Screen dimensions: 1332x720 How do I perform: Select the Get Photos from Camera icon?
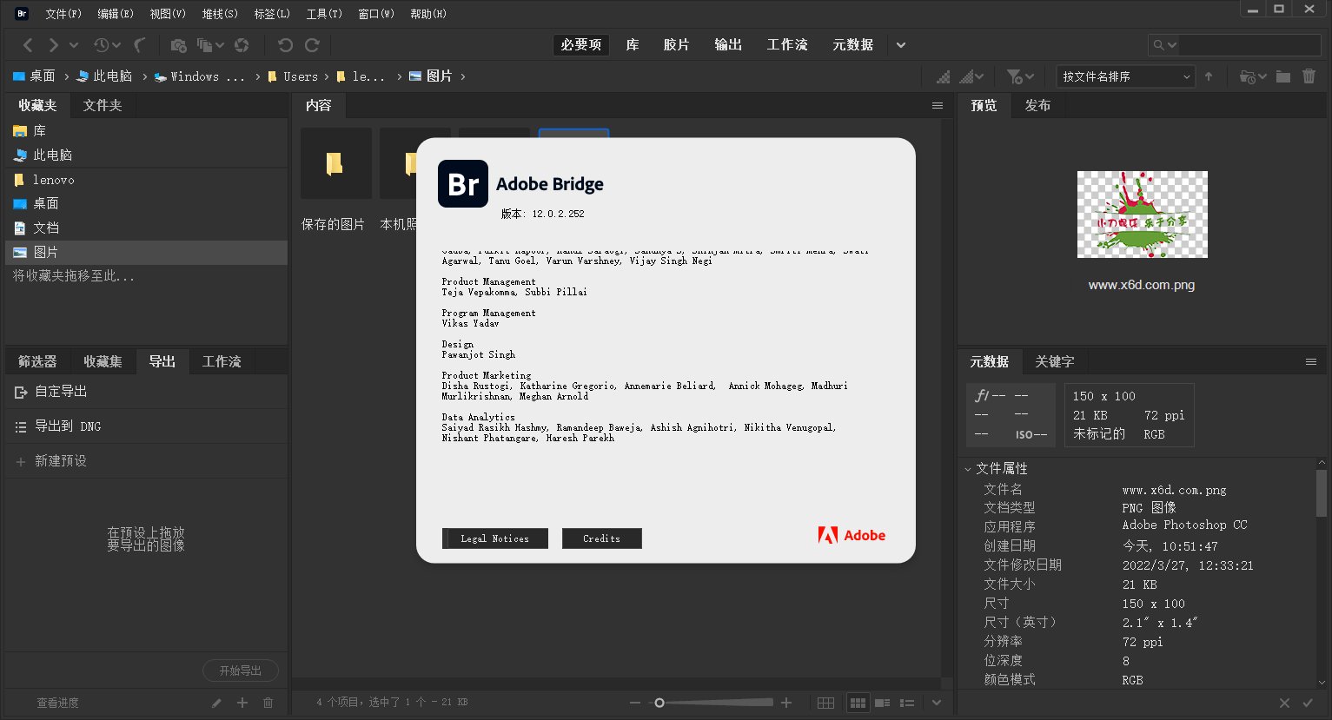176,44
